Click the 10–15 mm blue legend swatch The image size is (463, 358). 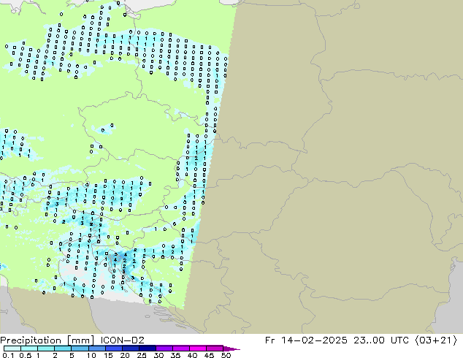96,349
